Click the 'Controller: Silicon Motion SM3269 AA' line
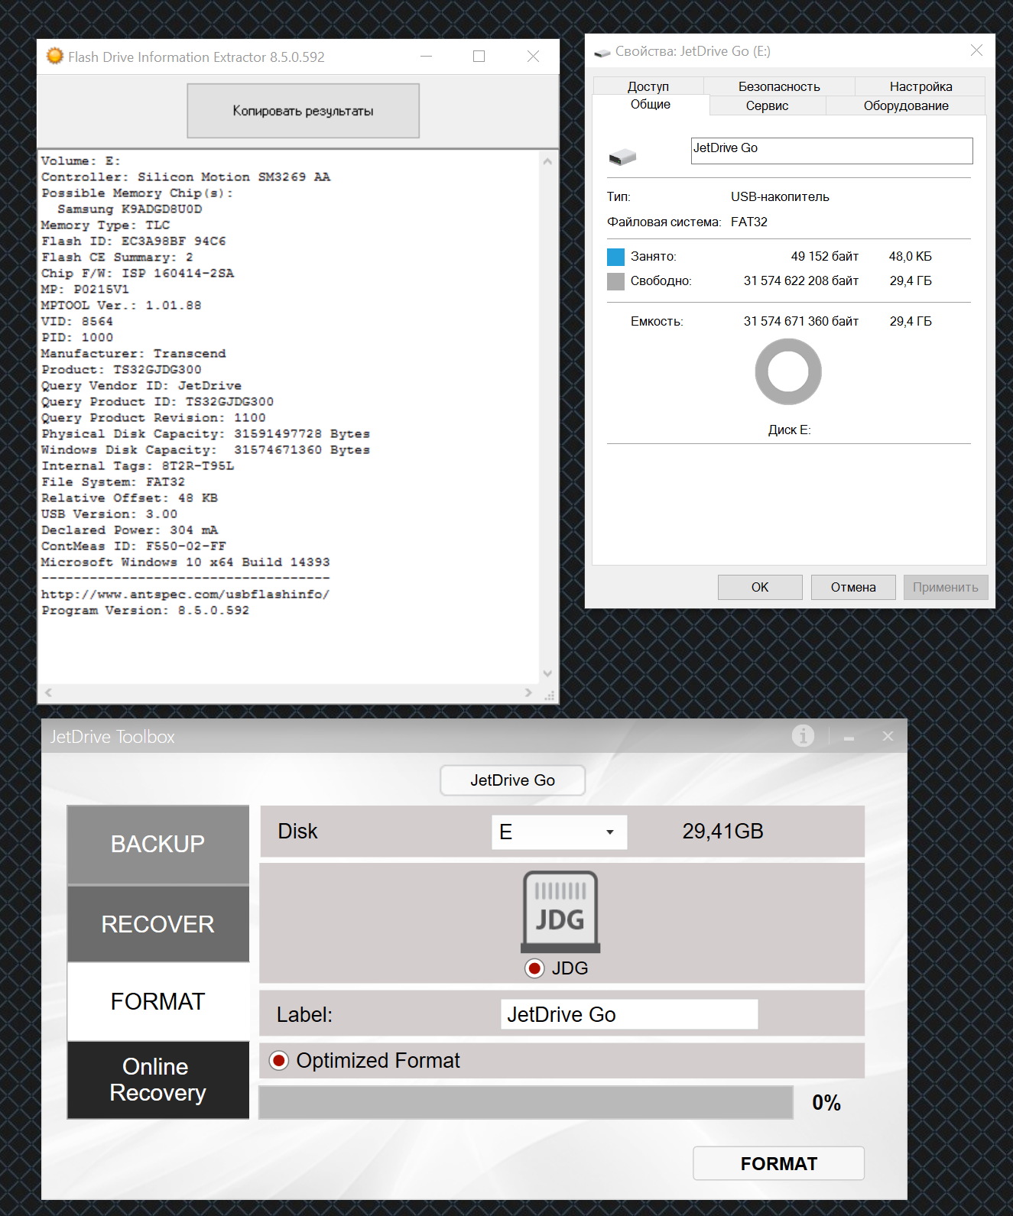The height and width of the screenshot is (1216, 1013). tap(186, 177)
